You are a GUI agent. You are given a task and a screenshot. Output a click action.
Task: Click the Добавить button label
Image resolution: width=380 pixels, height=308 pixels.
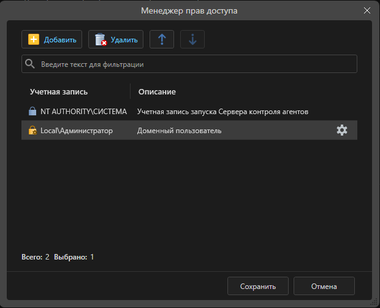coord(60,40)
